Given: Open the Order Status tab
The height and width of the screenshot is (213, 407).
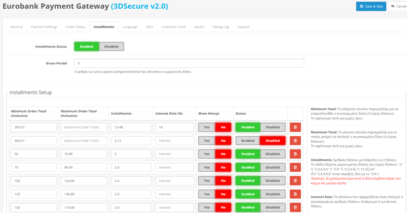Looking at the screenshot, I should [75, 27].
